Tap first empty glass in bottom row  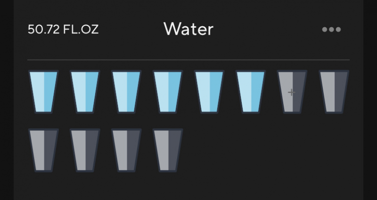(x=43, y=150)
